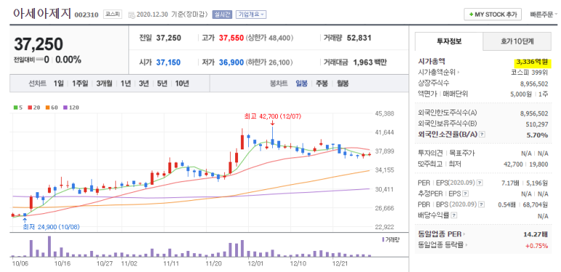Select the 1주일 line chart period
Image resolution: width=561 pixels, height=272 pixels.
(x=80, y=83)
